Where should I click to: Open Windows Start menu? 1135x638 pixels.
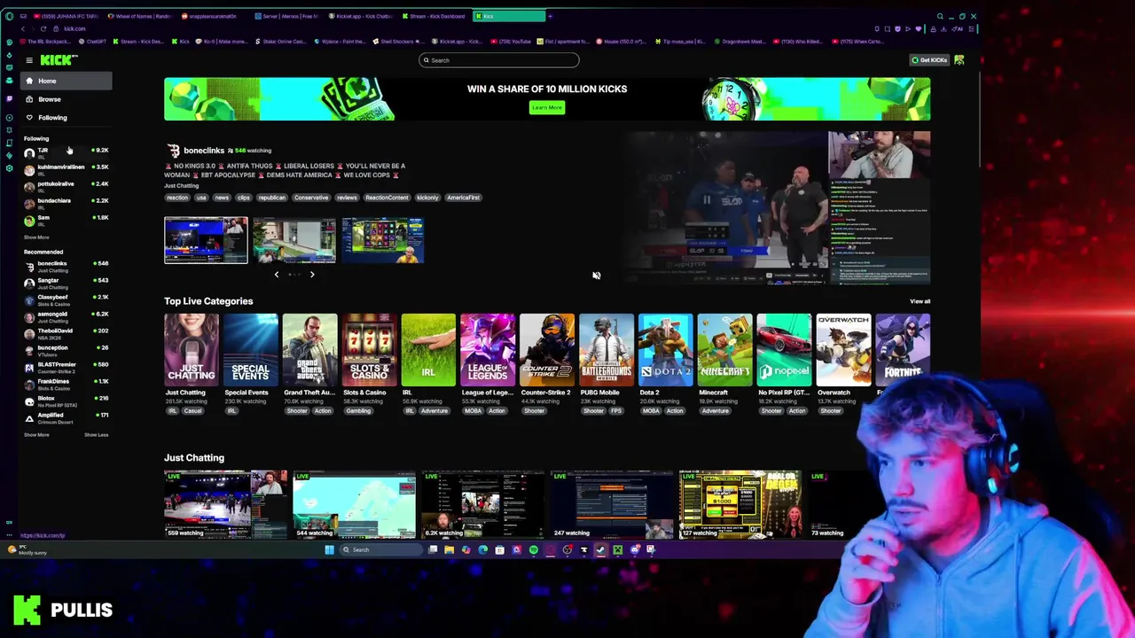click(329, 550)
